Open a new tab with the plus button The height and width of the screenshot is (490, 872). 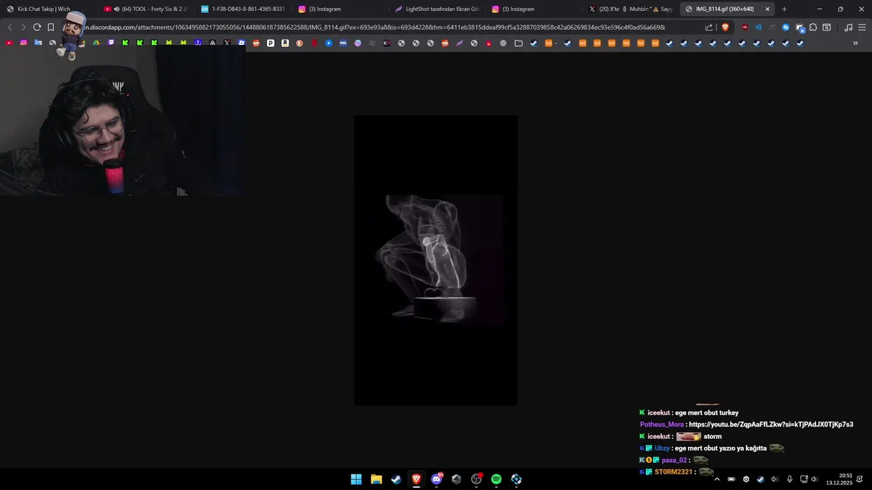(784, 9)
